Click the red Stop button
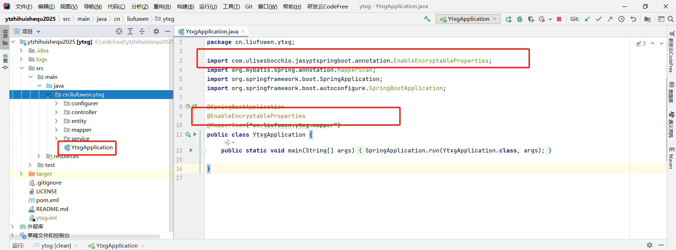 559,19
